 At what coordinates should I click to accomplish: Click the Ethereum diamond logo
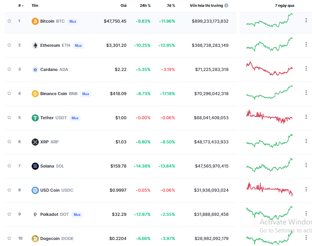(x=35, y=45)
